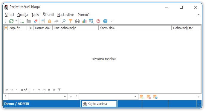This screenshot has height=112, width=206.
Task: Go to first record navigator button
Action: pyautogui.click(x=7, y=90)
